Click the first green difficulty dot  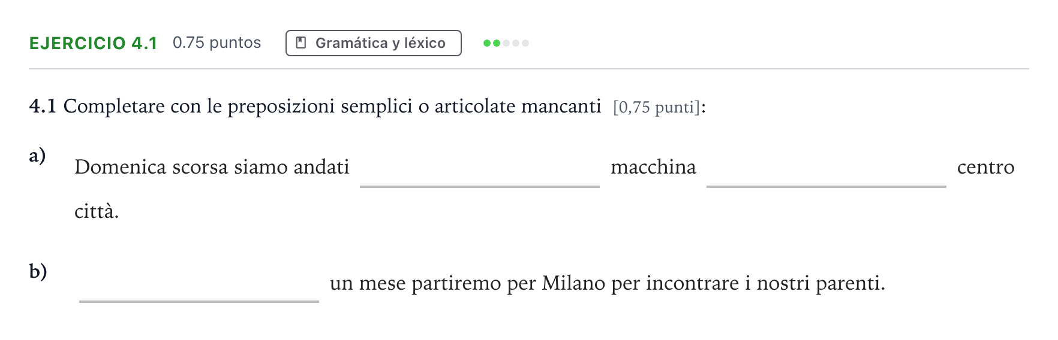487,43
